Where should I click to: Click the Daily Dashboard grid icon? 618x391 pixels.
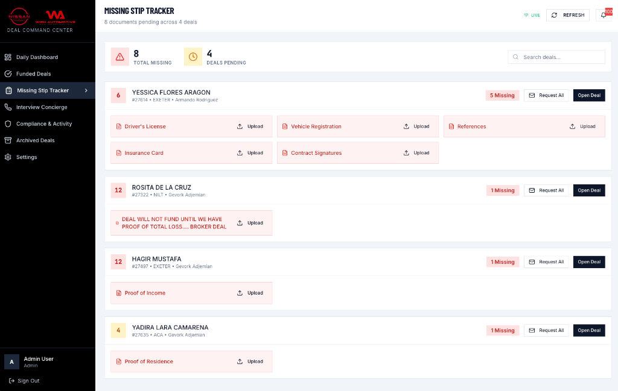8,57
